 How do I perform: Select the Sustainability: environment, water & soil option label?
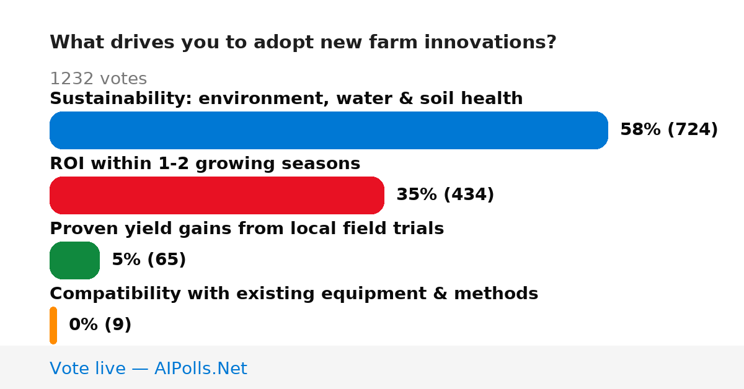pos(286,98)
